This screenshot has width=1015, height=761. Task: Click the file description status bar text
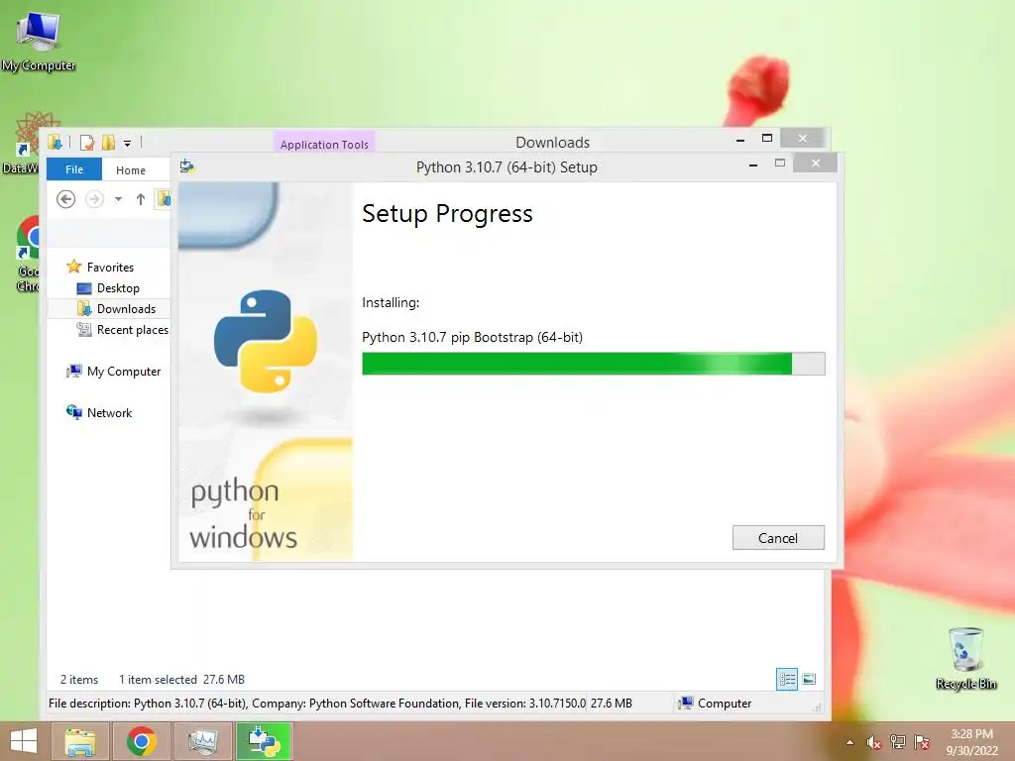tap(317, 704)
